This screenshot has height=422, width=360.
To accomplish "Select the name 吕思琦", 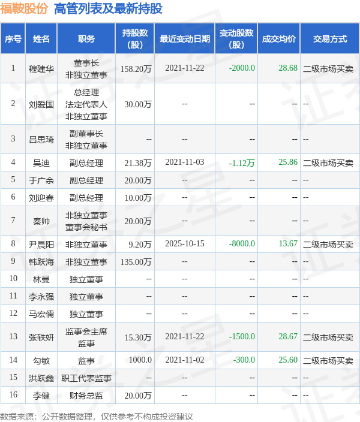I will pos(41,140).
